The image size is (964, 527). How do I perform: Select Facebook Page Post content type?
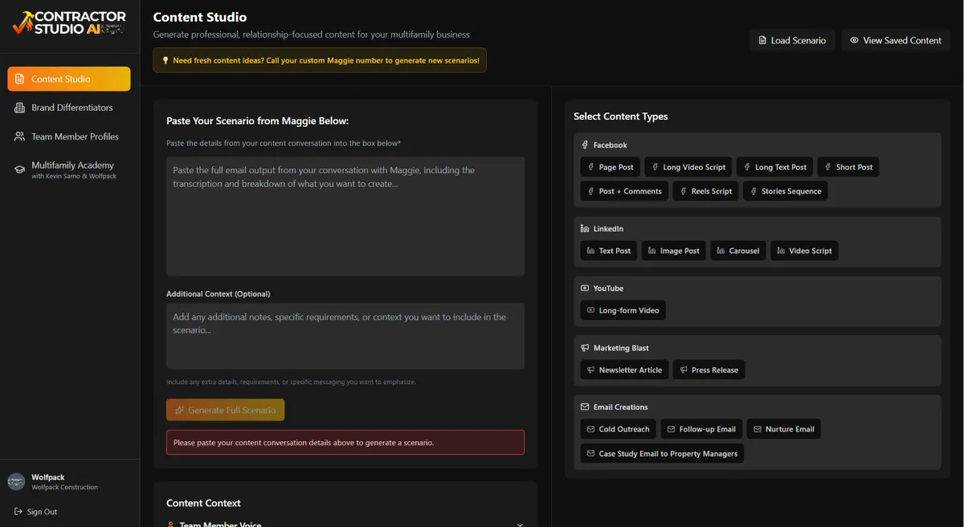pyautogui.click(x=610, y=167)
